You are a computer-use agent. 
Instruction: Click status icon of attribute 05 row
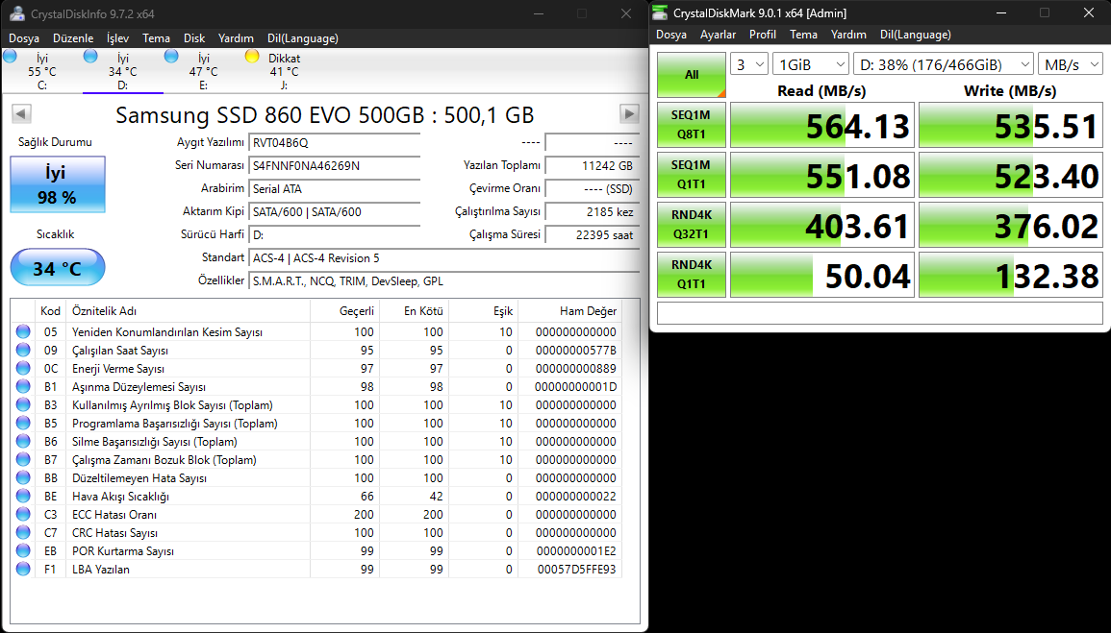[23, 331]
